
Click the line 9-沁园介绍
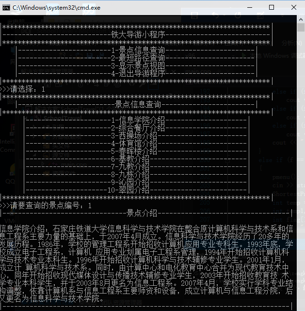(x=130, y=182)
